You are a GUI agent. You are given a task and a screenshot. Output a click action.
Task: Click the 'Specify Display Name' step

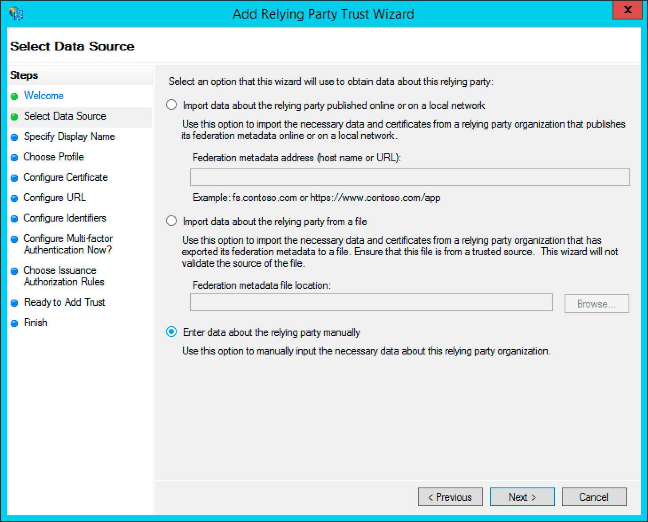(x=69, y=136)
